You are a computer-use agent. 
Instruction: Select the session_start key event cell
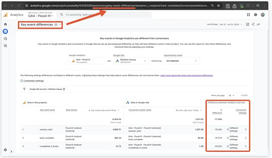[46, 129]
